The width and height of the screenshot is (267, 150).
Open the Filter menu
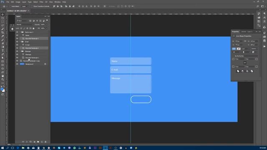pyautogui.click(x=41, y=2)
